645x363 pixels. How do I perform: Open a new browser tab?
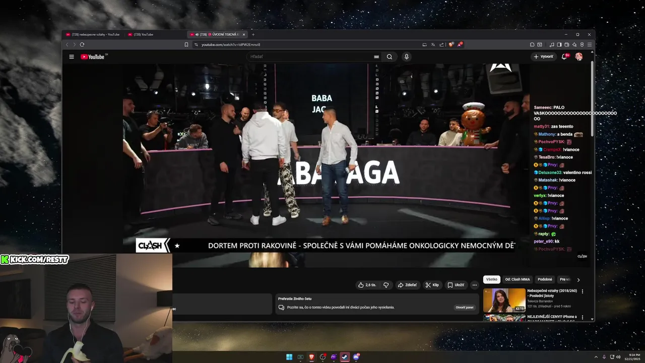point(253,34)
